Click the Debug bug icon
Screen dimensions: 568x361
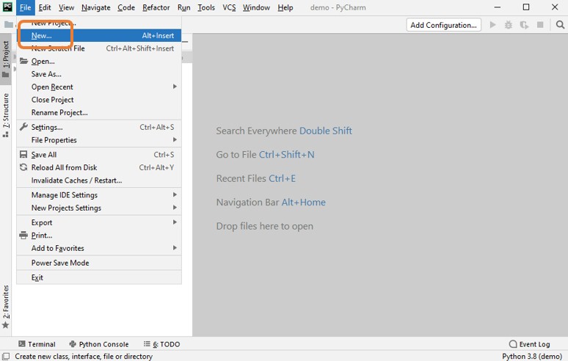pos(509,25)
